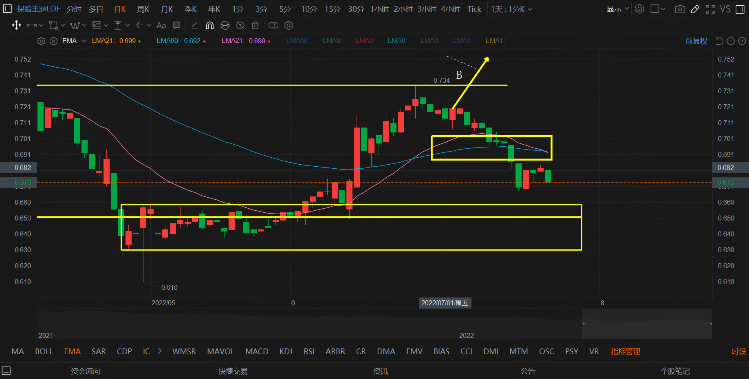Click the timeline navigator range window
749x379 pixels.
pos(647,324)
